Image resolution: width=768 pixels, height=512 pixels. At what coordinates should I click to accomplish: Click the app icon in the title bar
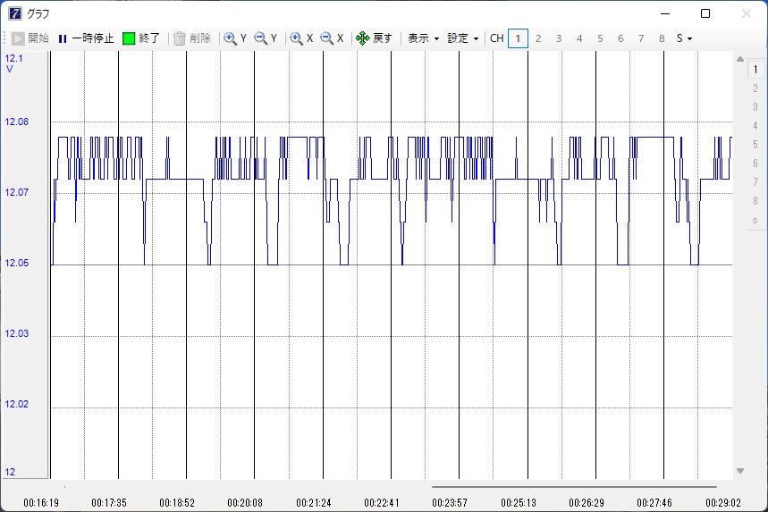14,13
